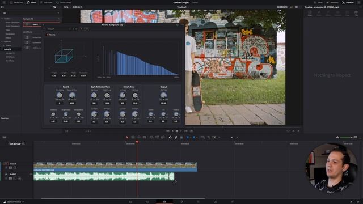
Task: Toggle Loop playback in viewer
Action: pos(192,131)
